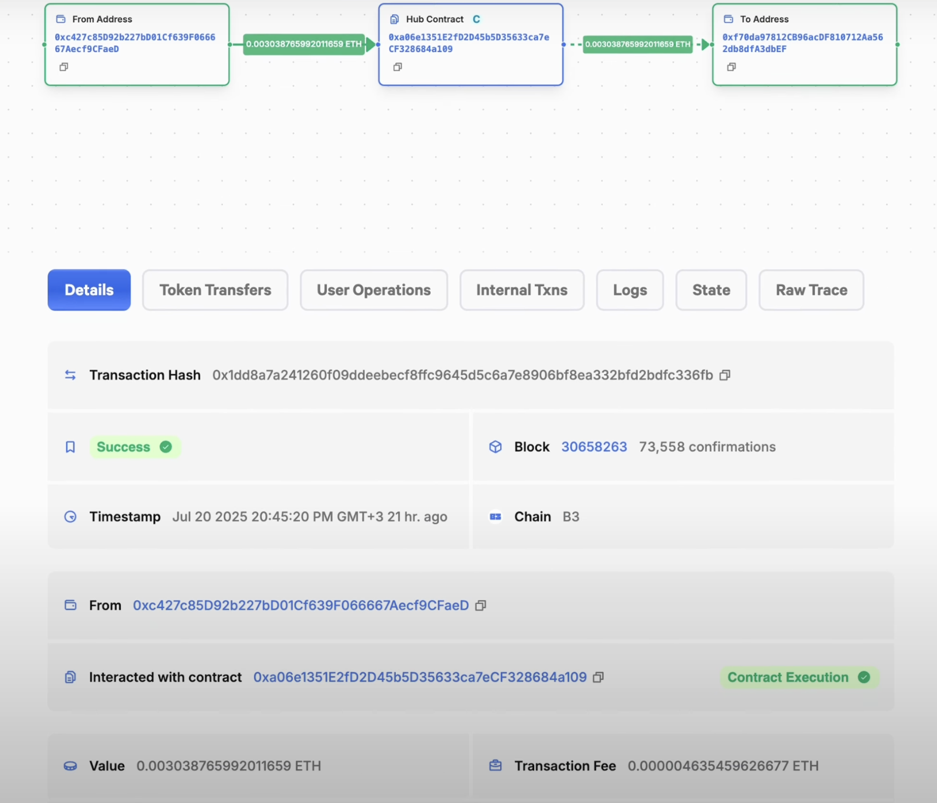Copy the To Address in flow card
Viewport: 937px width, 803px height.
pyautogui.click(x=731, y=67)
